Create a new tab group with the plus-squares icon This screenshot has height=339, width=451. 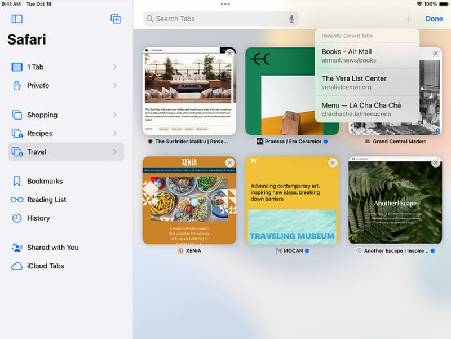pos(116,19)
